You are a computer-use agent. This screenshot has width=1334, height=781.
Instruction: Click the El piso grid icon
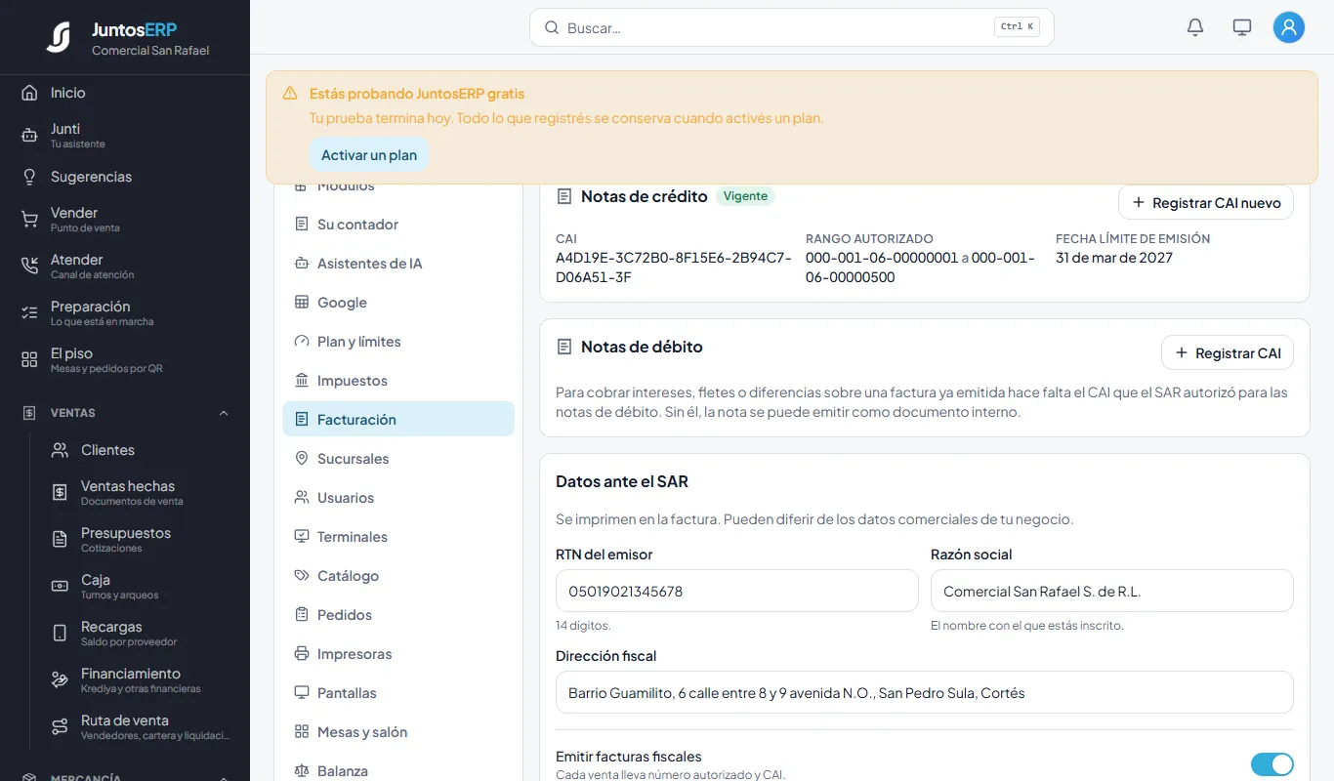[x=29, y=359]
